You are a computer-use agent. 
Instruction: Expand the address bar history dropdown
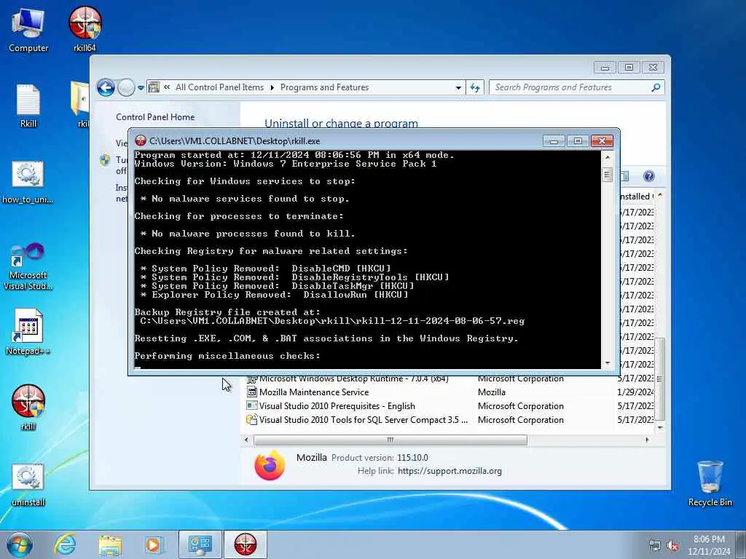(458, 87)
